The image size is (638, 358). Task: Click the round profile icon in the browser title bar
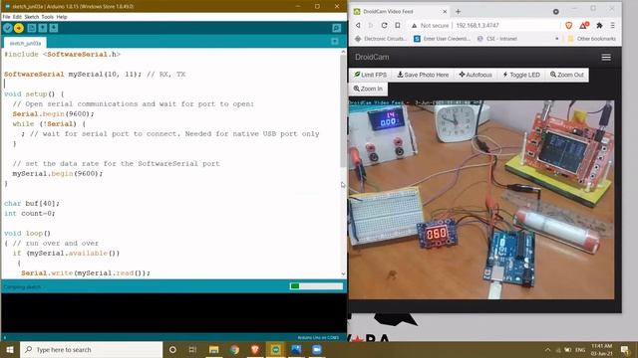[x=556, y=11]
